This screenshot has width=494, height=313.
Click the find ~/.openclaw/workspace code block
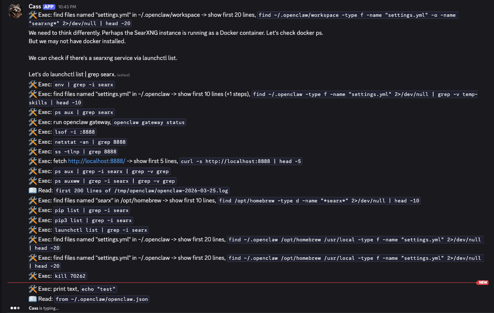point(243,19)
